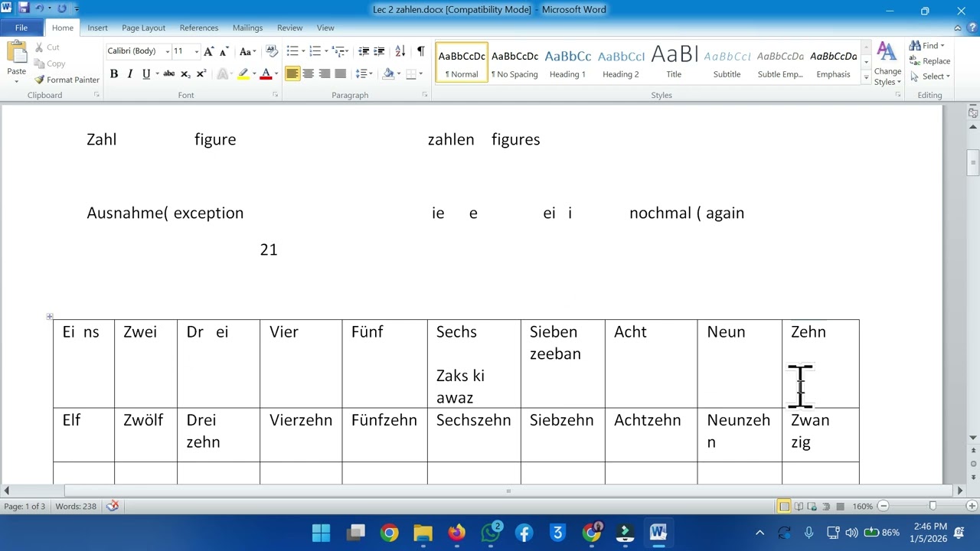980x551 pixels.
Task: Switch to Outline view
Action: tap(826, 506)
